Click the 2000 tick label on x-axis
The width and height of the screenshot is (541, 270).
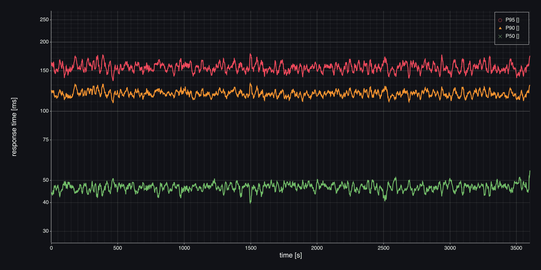(x=317, y=248)
